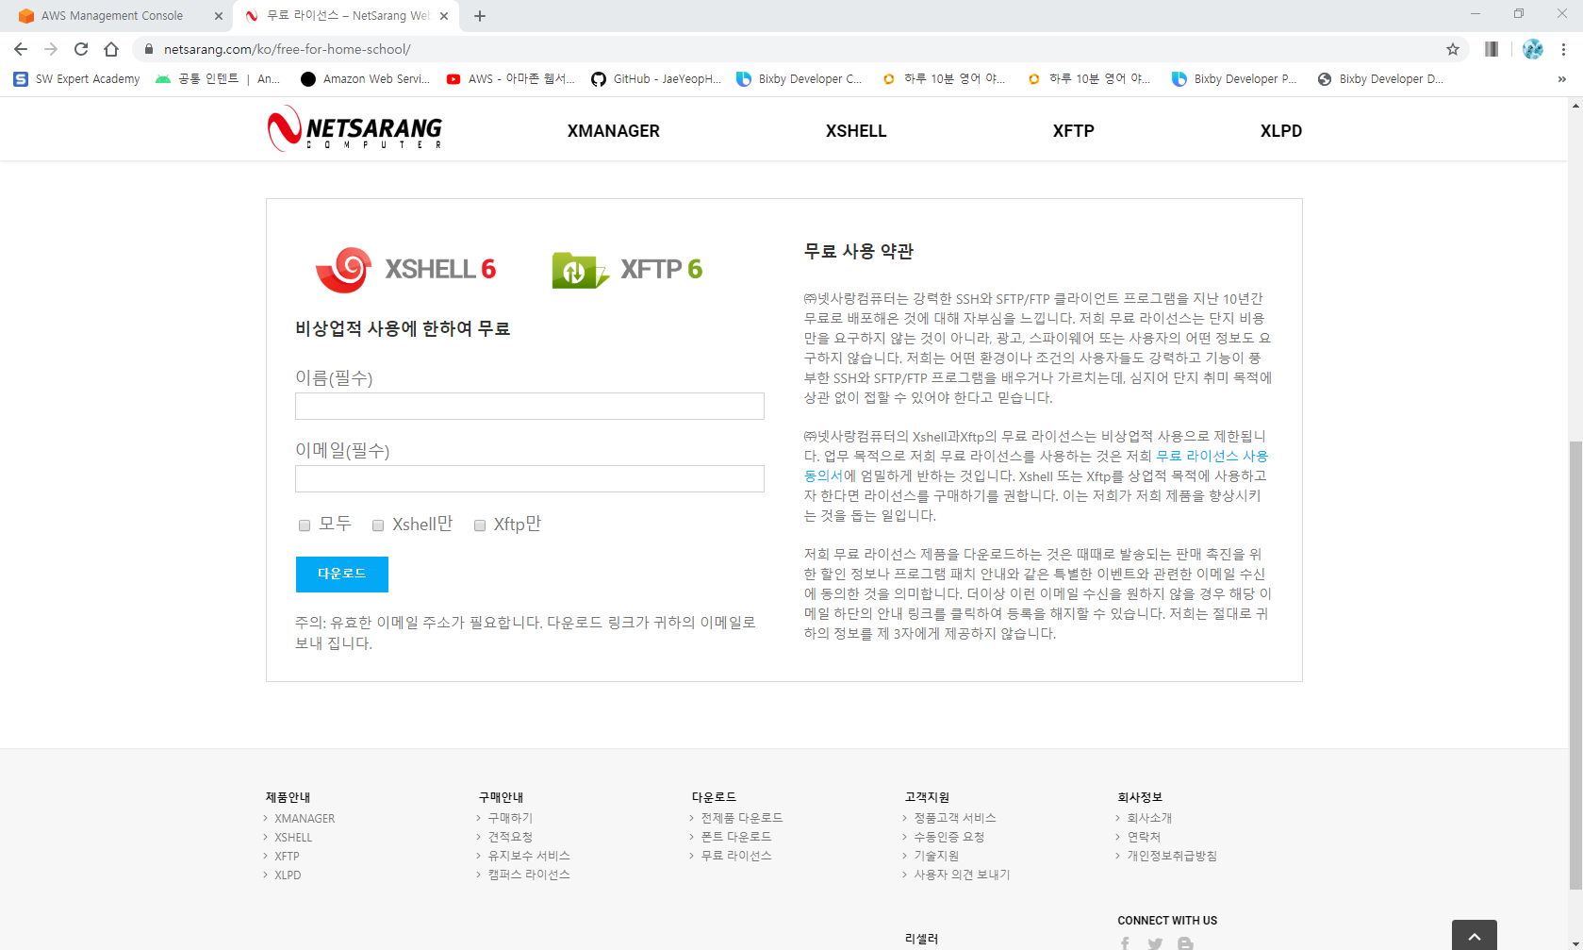Open footer link XMANAGER
Image resolution: width=1583 pixels, height=950 pixels.
[305, 818]
